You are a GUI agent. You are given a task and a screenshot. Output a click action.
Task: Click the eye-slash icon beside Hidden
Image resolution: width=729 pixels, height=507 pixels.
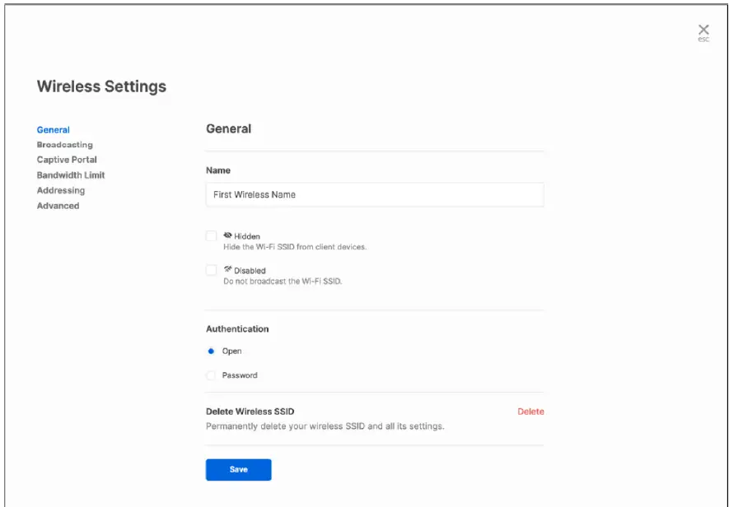(227, 235)
